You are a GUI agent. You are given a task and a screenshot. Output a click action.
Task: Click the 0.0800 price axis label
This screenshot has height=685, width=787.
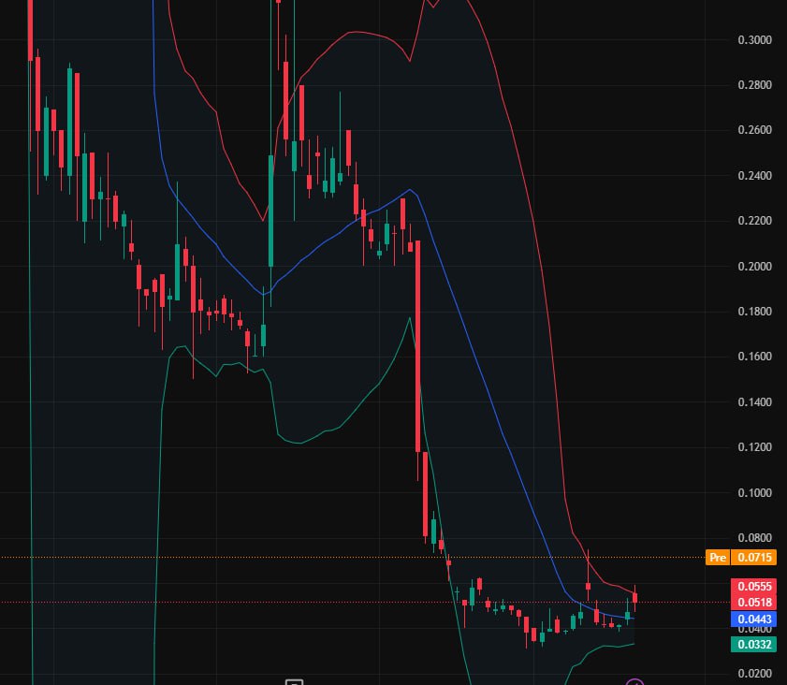coord(754,538)
